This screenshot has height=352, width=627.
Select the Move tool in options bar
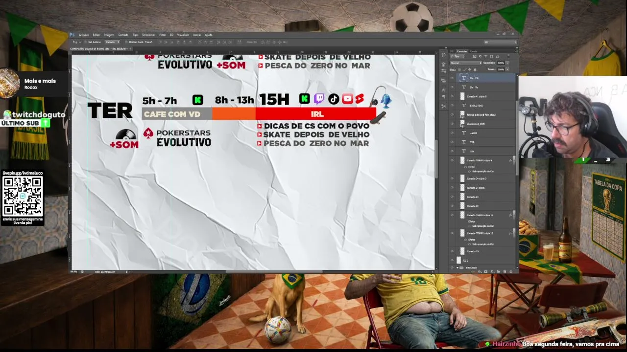pos(75,42)
